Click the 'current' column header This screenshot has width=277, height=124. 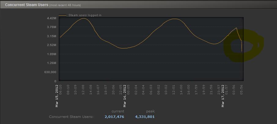point(118,111)
